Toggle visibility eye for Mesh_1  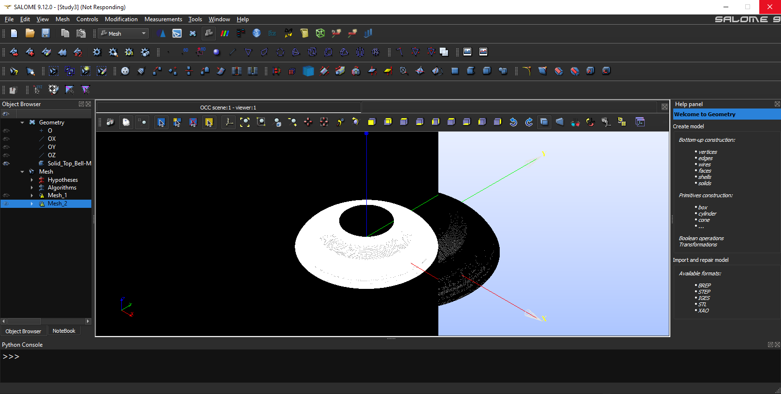click(6, 195)
